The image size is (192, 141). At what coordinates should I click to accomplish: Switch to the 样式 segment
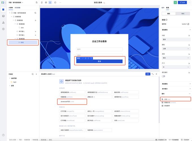[183, 13]
